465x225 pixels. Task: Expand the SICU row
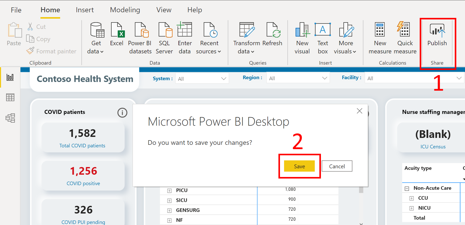[169, 201]
